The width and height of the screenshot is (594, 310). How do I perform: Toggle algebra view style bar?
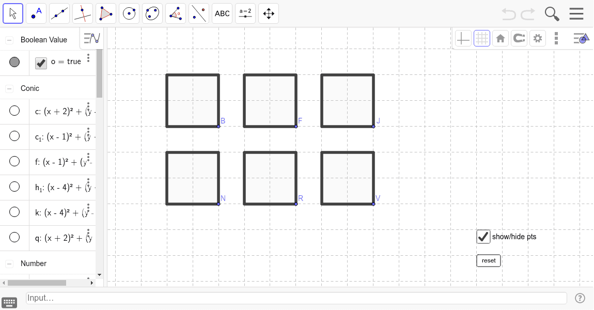(91, 38)
